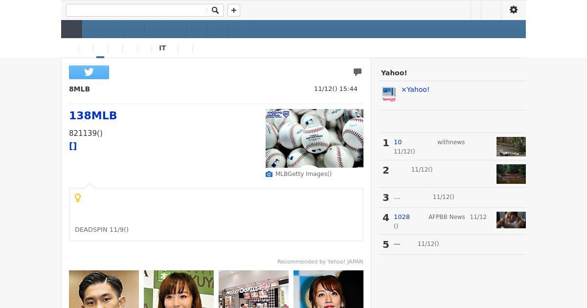Focus the search input field
This screenshot has width=587, height=308.
tap(136, 10)
